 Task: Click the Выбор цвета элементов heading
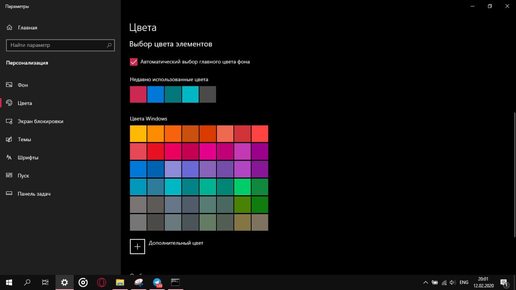[171, 44]
